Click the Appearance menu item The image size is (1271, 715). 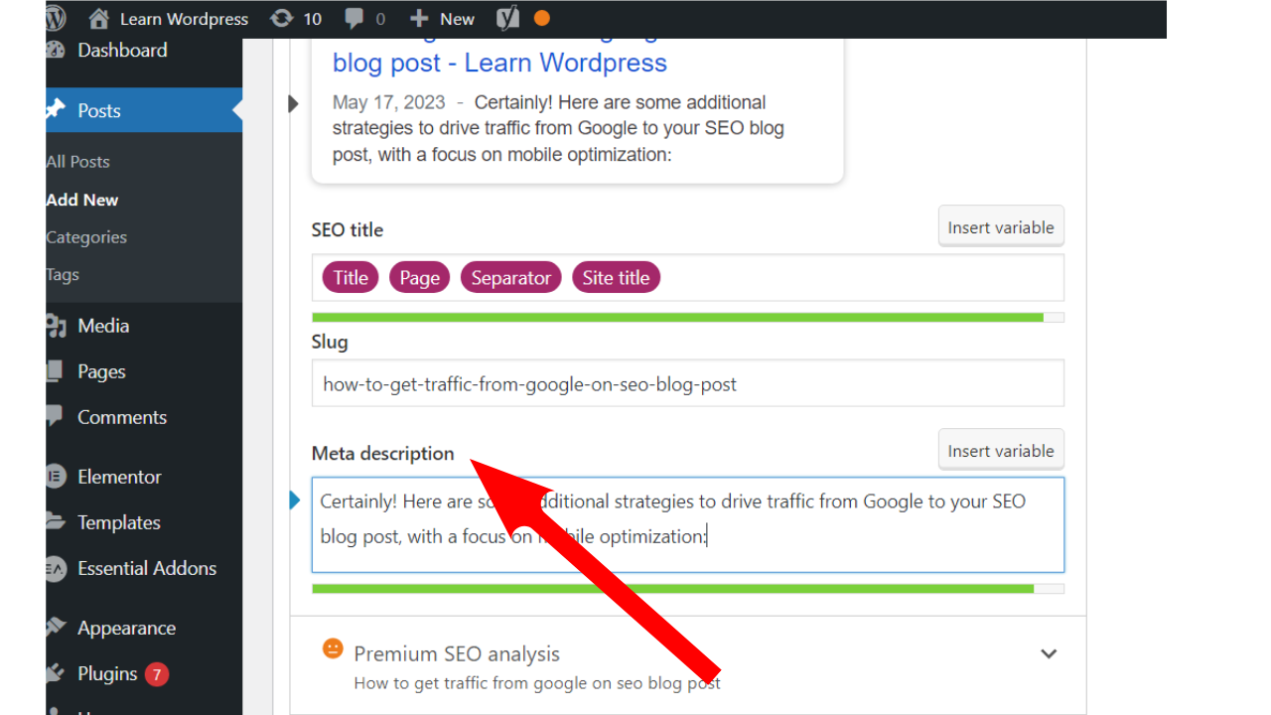(x=126, y=628)
